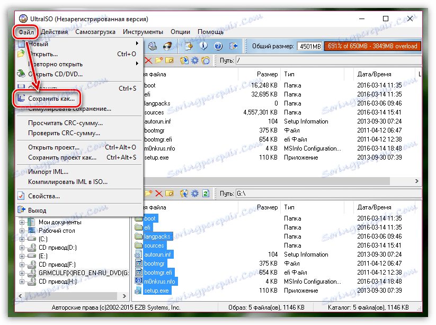Image resolution: width=436 pixels, height=325 pixels.
Task: Click the rightmost icon in image pane toolbar
Action: 206,60
